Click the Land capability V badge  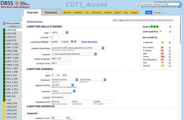[x=160, y=31]
